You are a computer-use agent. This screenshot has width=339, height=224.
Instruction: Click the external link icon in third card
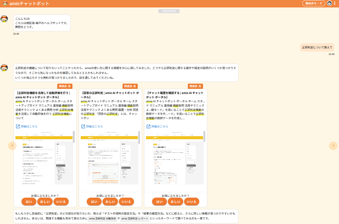click(x=148, y=126)
